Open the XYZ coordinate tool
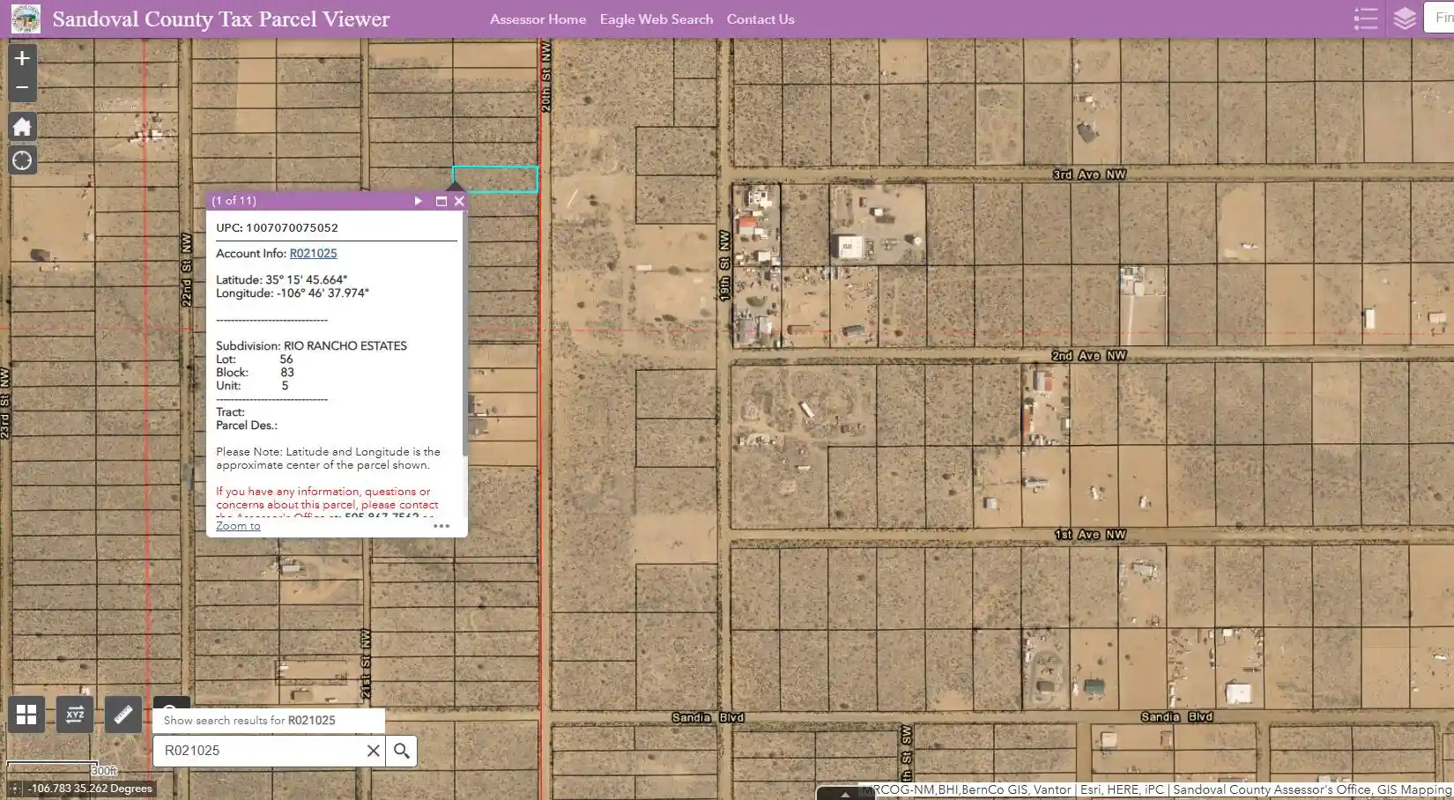Image resolution: width=1454 pixels, height=800 pixels. pyautogui.click(x=75, y=715)
